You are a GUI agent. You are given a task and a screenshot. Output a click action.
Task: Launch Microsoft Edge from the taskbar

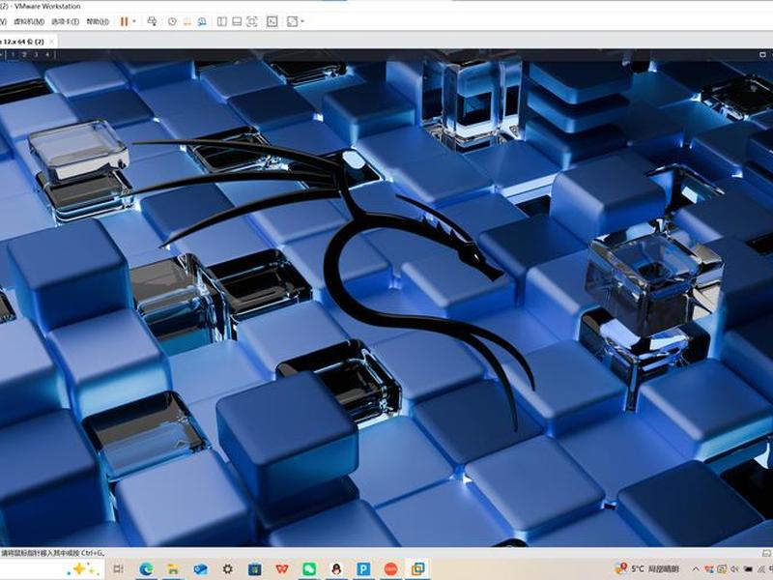tap(147, 569)
